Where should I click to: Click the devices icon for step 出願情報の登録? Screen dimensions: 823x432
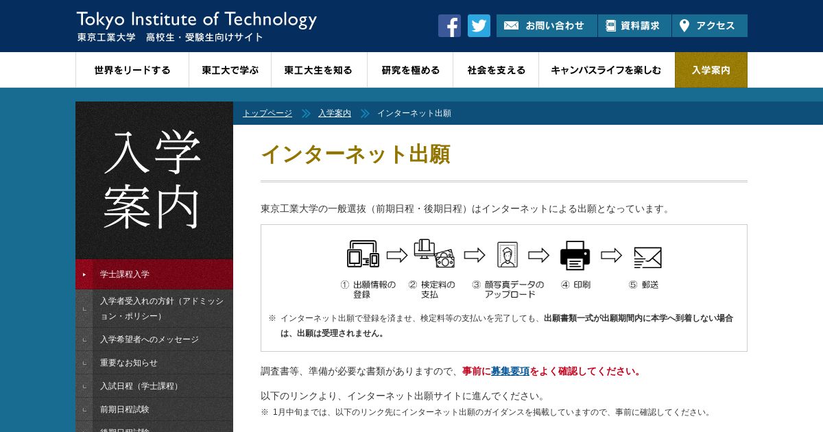363,254
